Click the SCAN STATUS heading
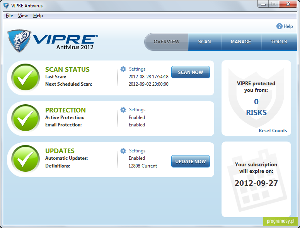300x228 pixels. [x=67, y=69]
